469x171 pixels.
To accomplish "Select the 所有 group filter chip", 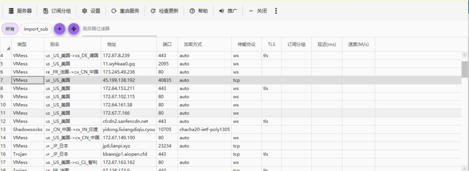I will click(x=10, y=29).
